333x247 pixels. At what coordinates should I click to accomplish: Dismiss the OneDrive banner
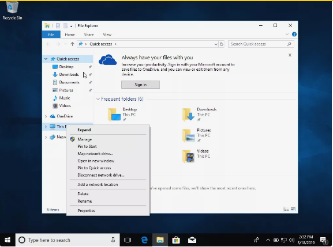click(290, 55)
